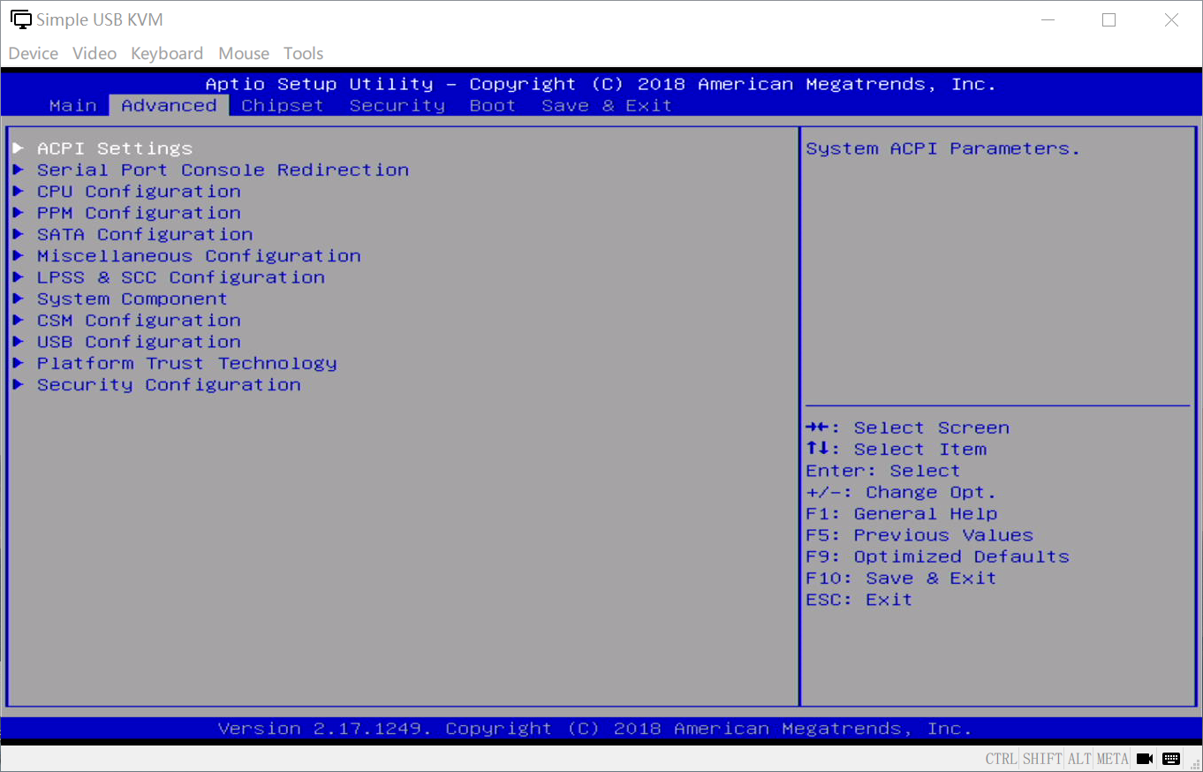Switch to the Main BIOS tab

[73, 105]
